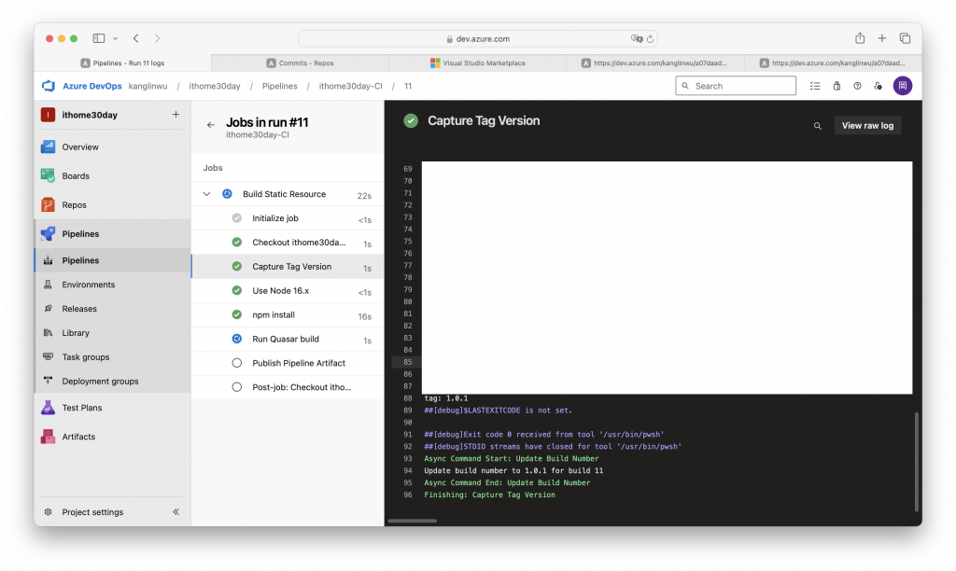Select the Post-job: Checkout itho... step

click(x=288, y=387)
